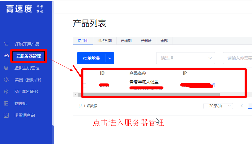Check the 香港年底大促型 row checkbox

click(x=85, y=85)
